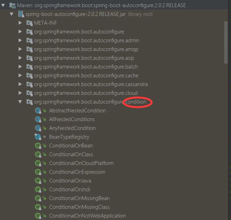Click the autoconfigure.condition package folder icon
Image resolution: width=231 pixels, height=220 pixels.
coord(29,102)
